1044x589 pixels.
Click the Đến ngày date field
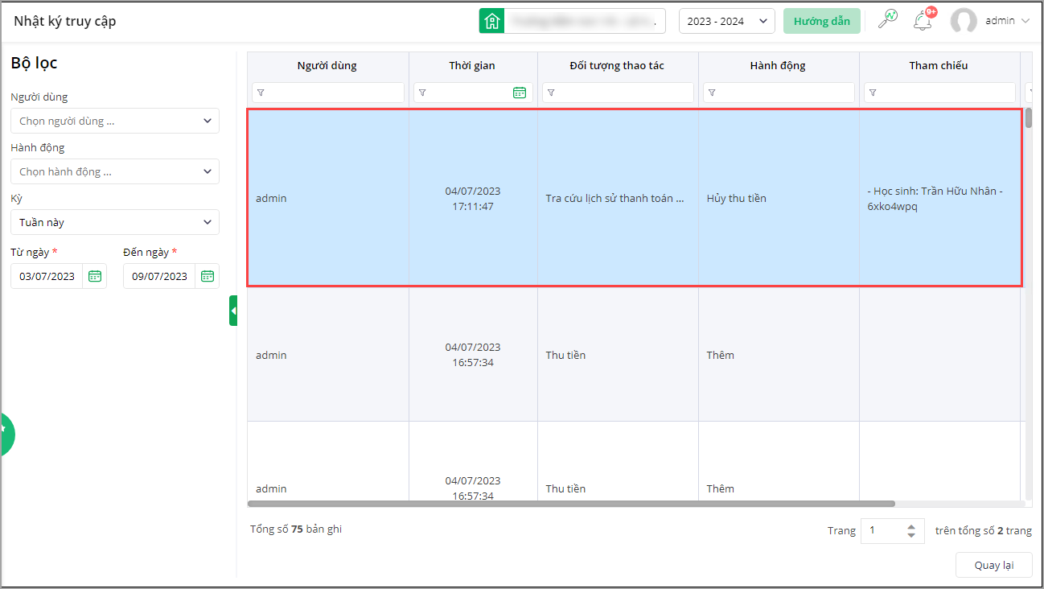160,276
